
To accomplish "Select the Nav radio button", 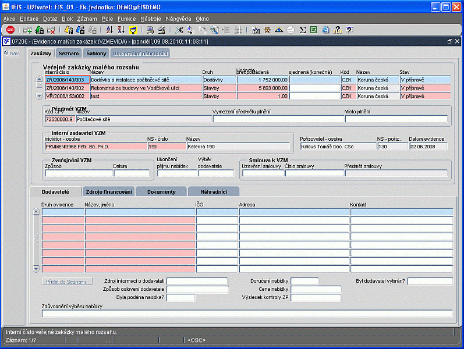I will [x=6, y=54].
